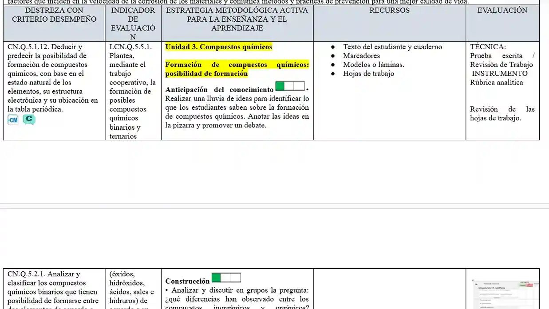Click the 'Hojas de trabajo' bullet item

click(368, 73)
